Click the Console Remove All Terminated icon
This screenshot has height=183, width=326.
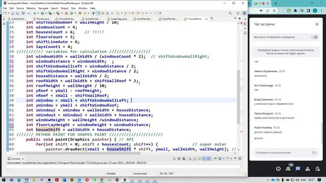coord(183,159)
